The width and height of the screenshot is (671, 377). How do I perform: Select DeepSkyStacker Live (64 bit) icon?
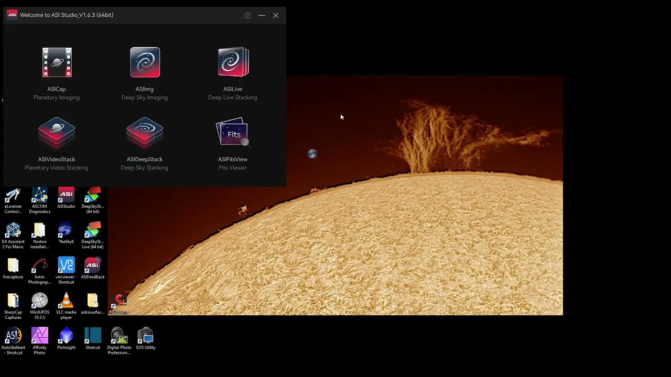[93, 236]
